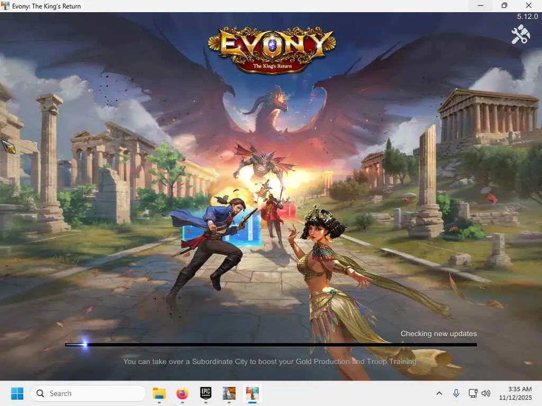Click the microphone tray icon
The height and width of the screenshot is (406, 542).
click(x=456, y=393)
